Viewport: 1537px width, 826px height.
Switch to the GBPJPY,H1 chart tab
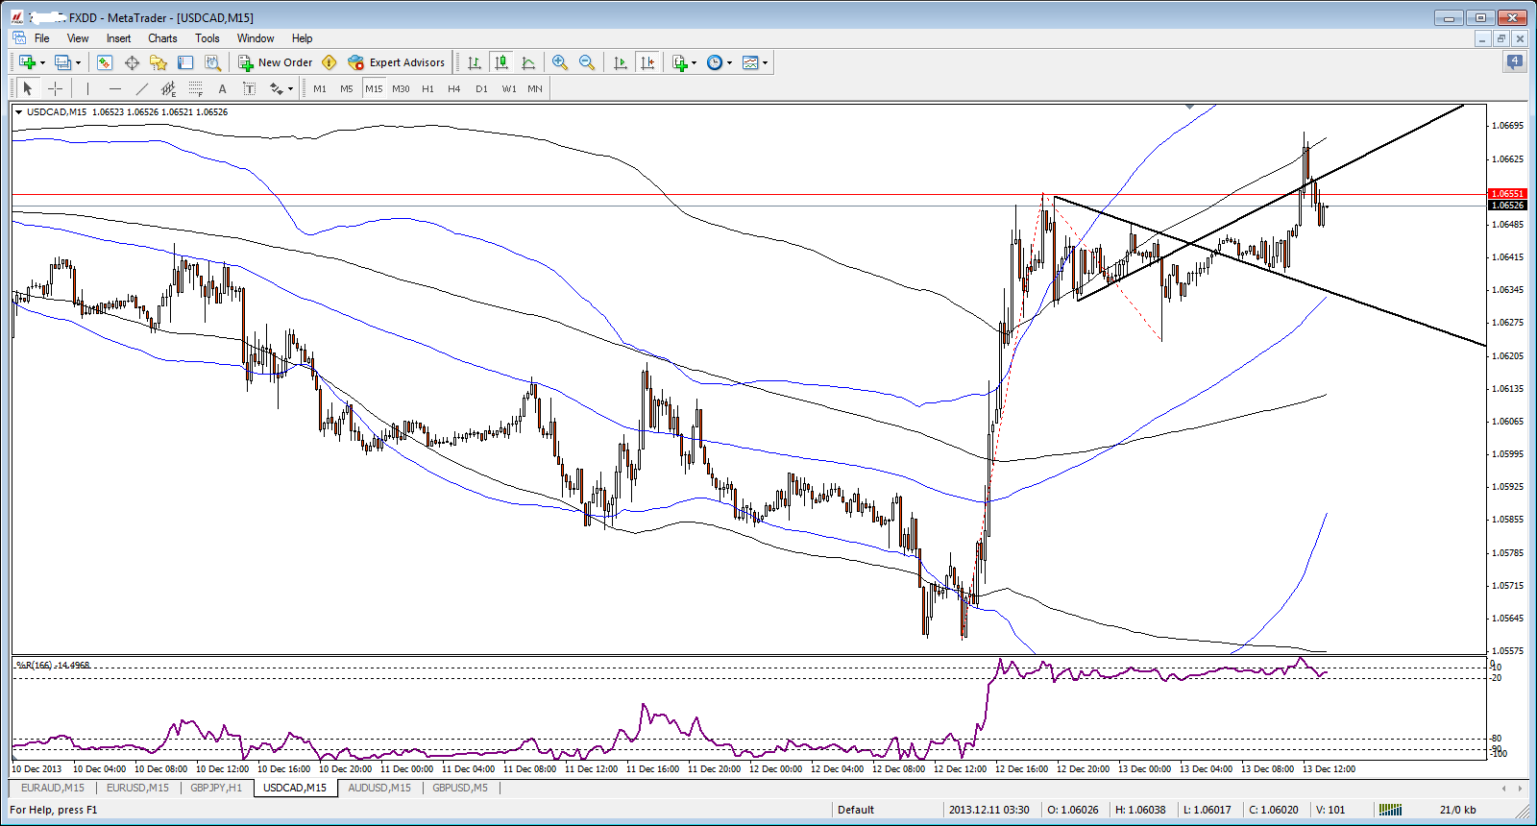tap(216, 788)
